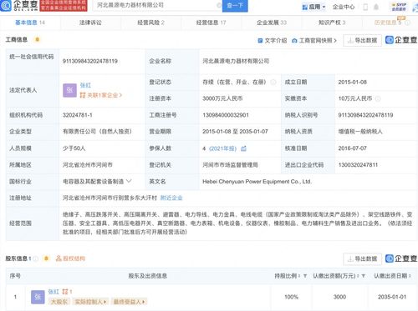Go to 企业中心
418x311 pixels.
344,7
